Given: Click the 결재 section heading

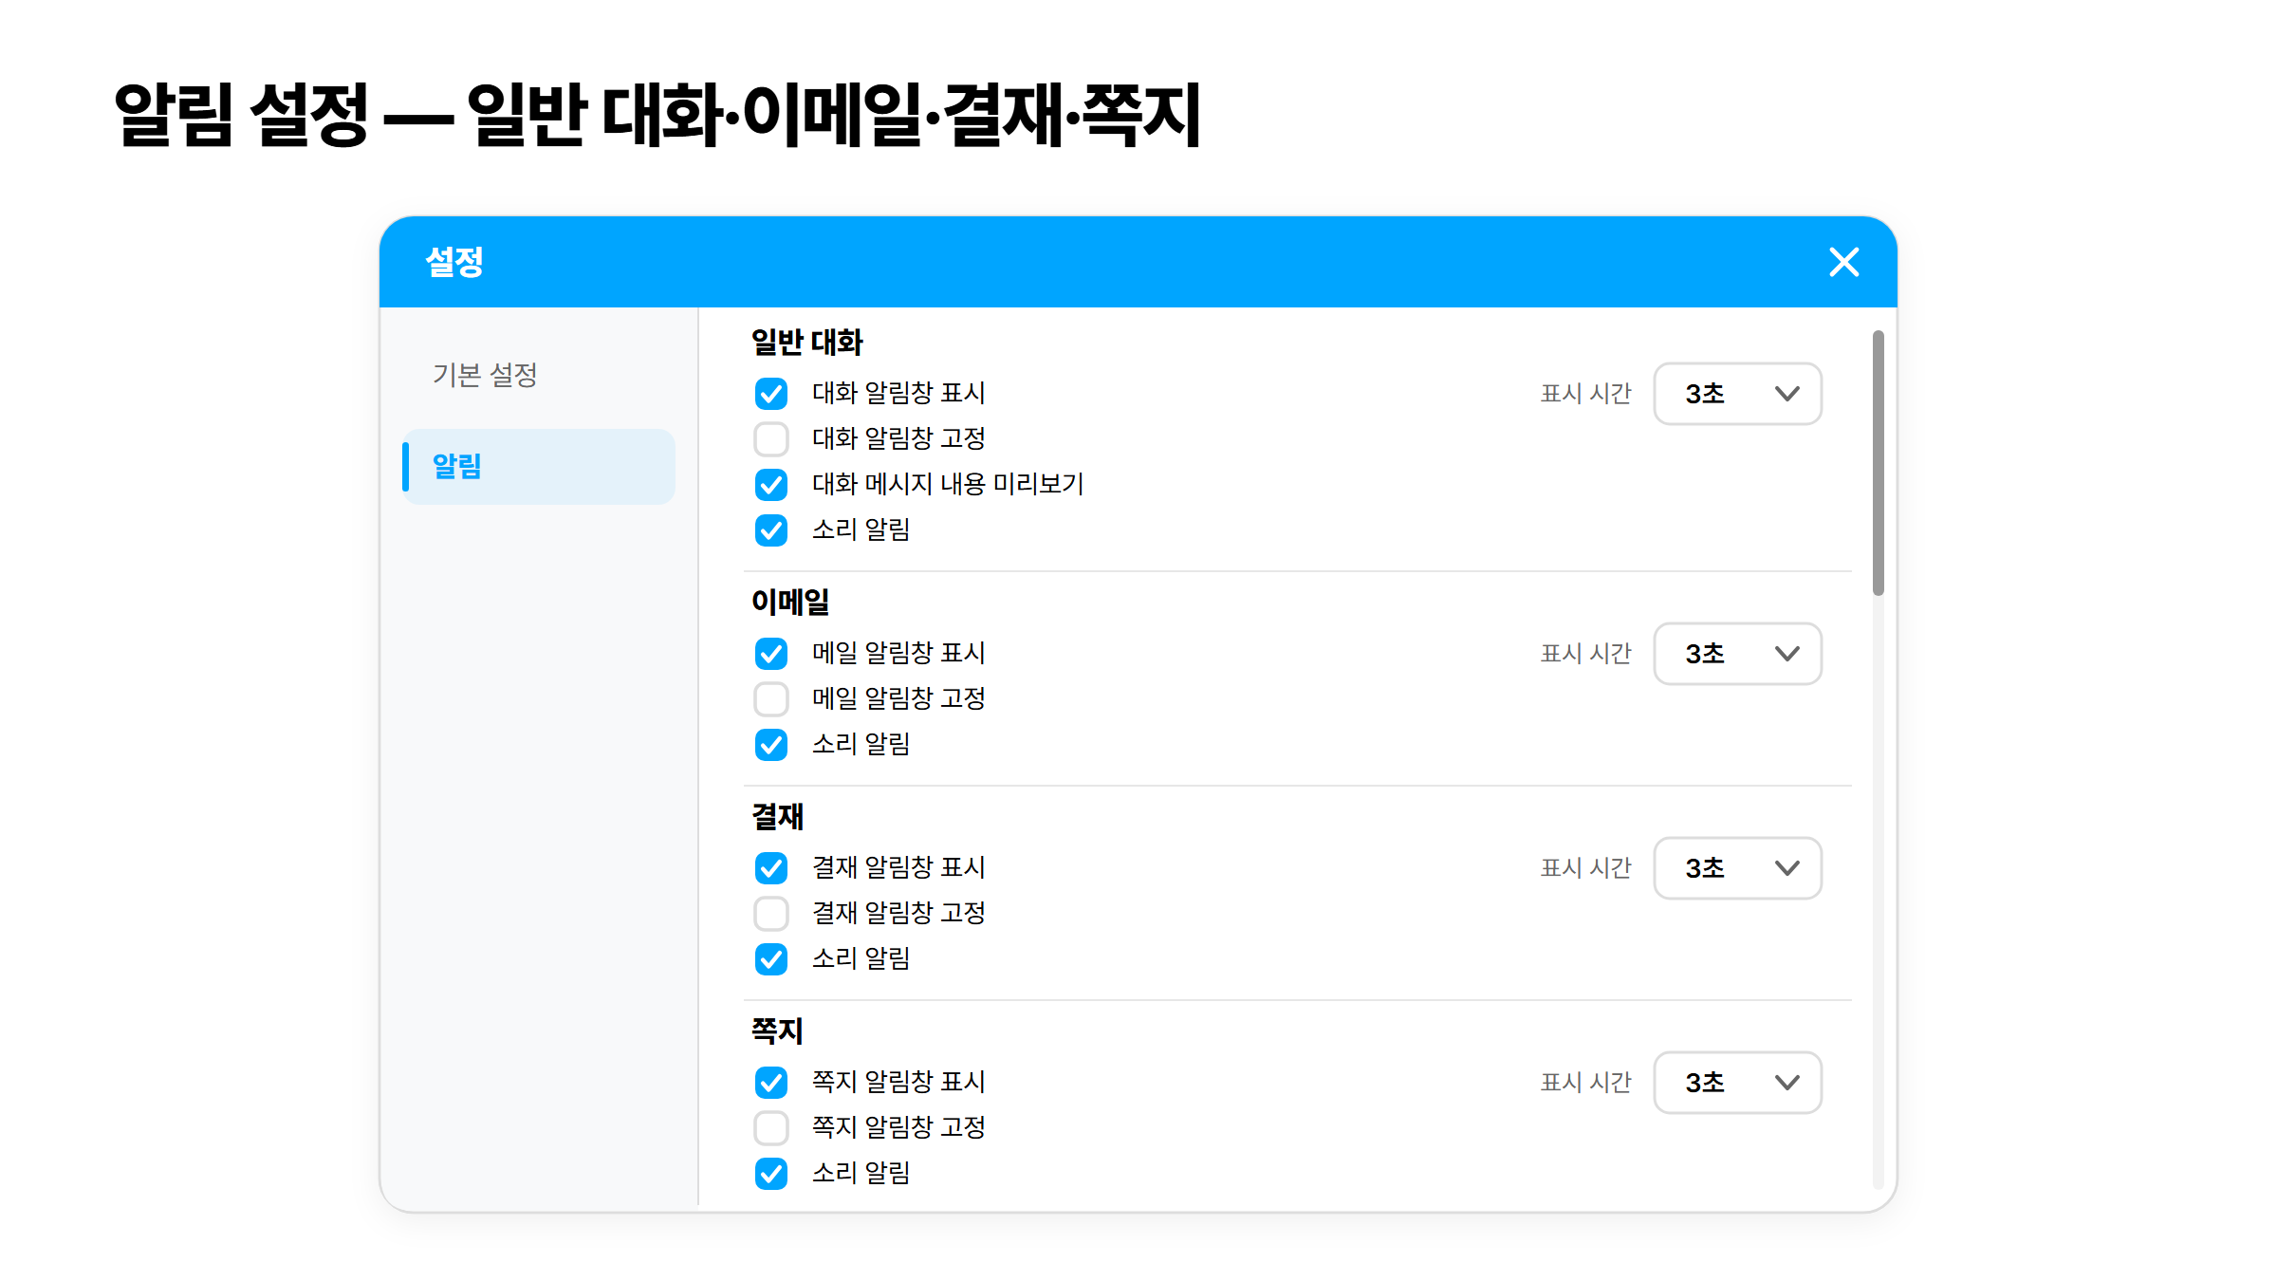Looking at the screenshot, I should click(777, 817).
